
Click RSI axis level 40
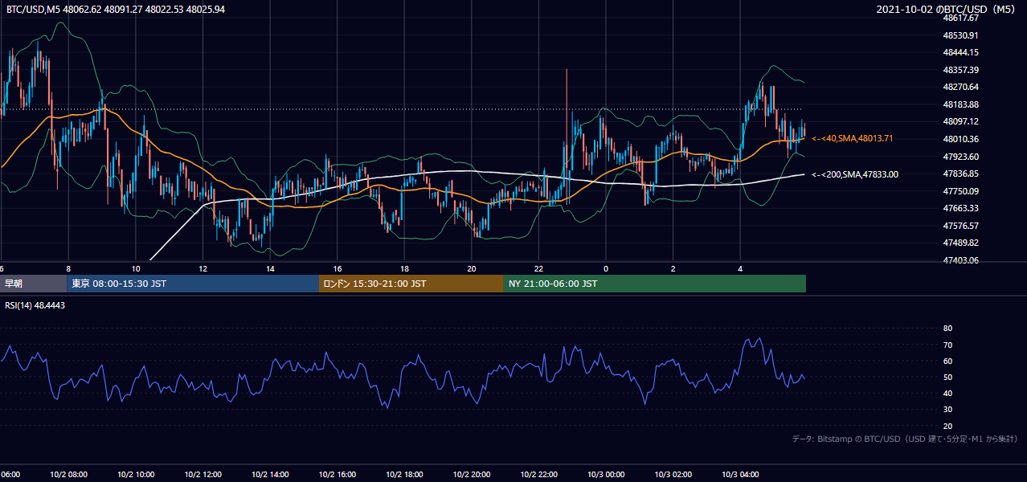coord(948,393)
